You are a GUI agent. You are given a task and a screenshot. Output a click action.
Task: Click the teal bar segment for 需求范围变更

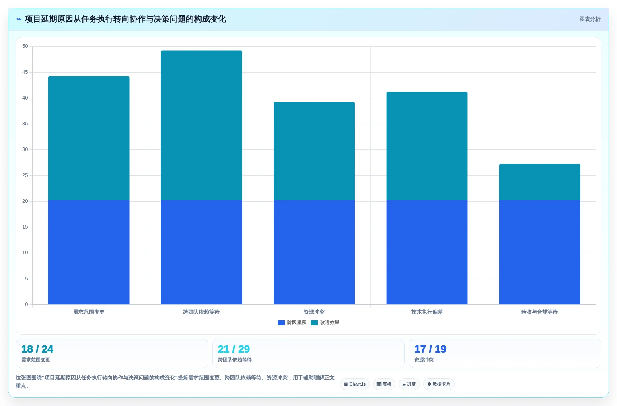pyautogui.click(x=89, y=138)
